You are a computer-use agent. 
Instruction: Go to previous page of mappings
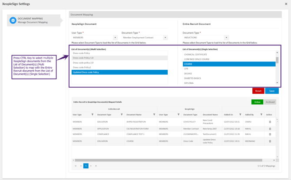tap(81, 166)
